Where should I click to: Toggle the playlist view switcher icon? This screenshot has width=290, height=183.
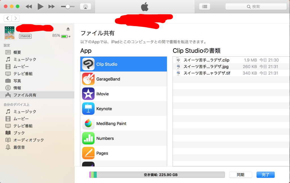pos(204,6)
